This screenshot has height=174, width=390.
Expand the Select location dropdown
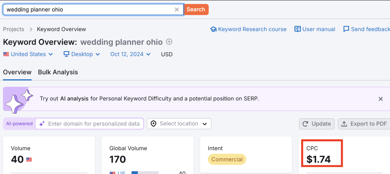click(179, 124)
